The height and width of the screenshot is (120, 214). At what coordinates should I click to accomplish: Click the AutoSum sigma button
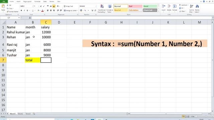pos(183,5)
